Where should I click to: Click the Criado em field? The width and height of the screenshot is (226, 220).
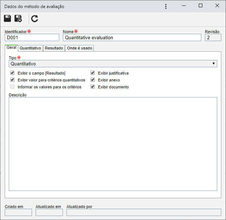pyautogui.click(x=18, y=212)
